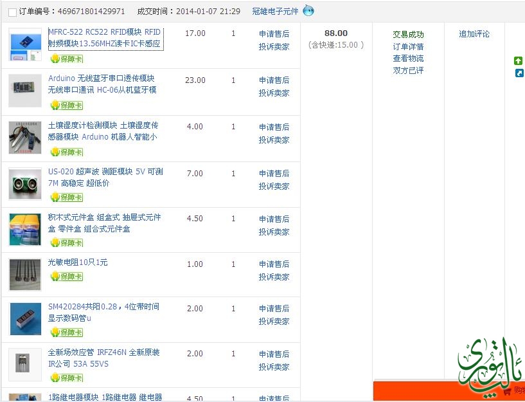Click the 保障卡 badge under the 积木式元件盒 item

(x=67, y=242)
